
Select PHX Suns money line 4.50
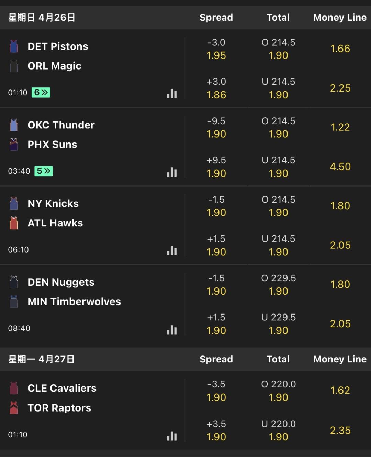pos(340,167)
